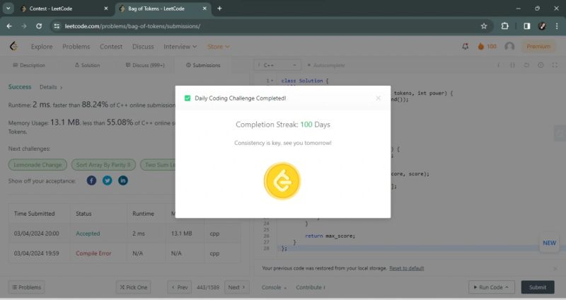The image size is (566, 300).
Task: Switch to the Description tab
Action: tap(29, 65)
